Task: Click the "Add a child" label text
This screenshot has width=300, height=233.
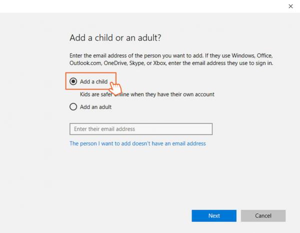Action: coord(93,81)
